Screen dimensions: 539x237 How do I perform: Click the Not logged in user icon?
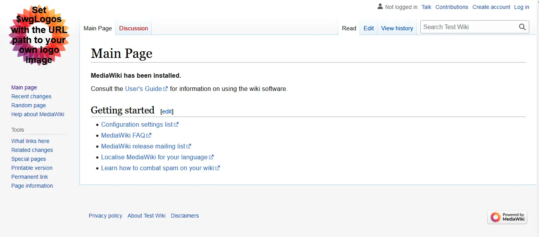click(380, 7)
